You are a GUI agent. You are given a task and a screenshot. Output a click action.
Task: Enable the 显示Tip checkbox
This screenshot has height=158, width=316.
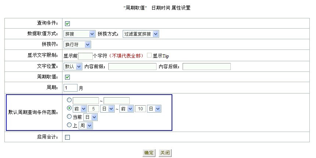[149, 56]
